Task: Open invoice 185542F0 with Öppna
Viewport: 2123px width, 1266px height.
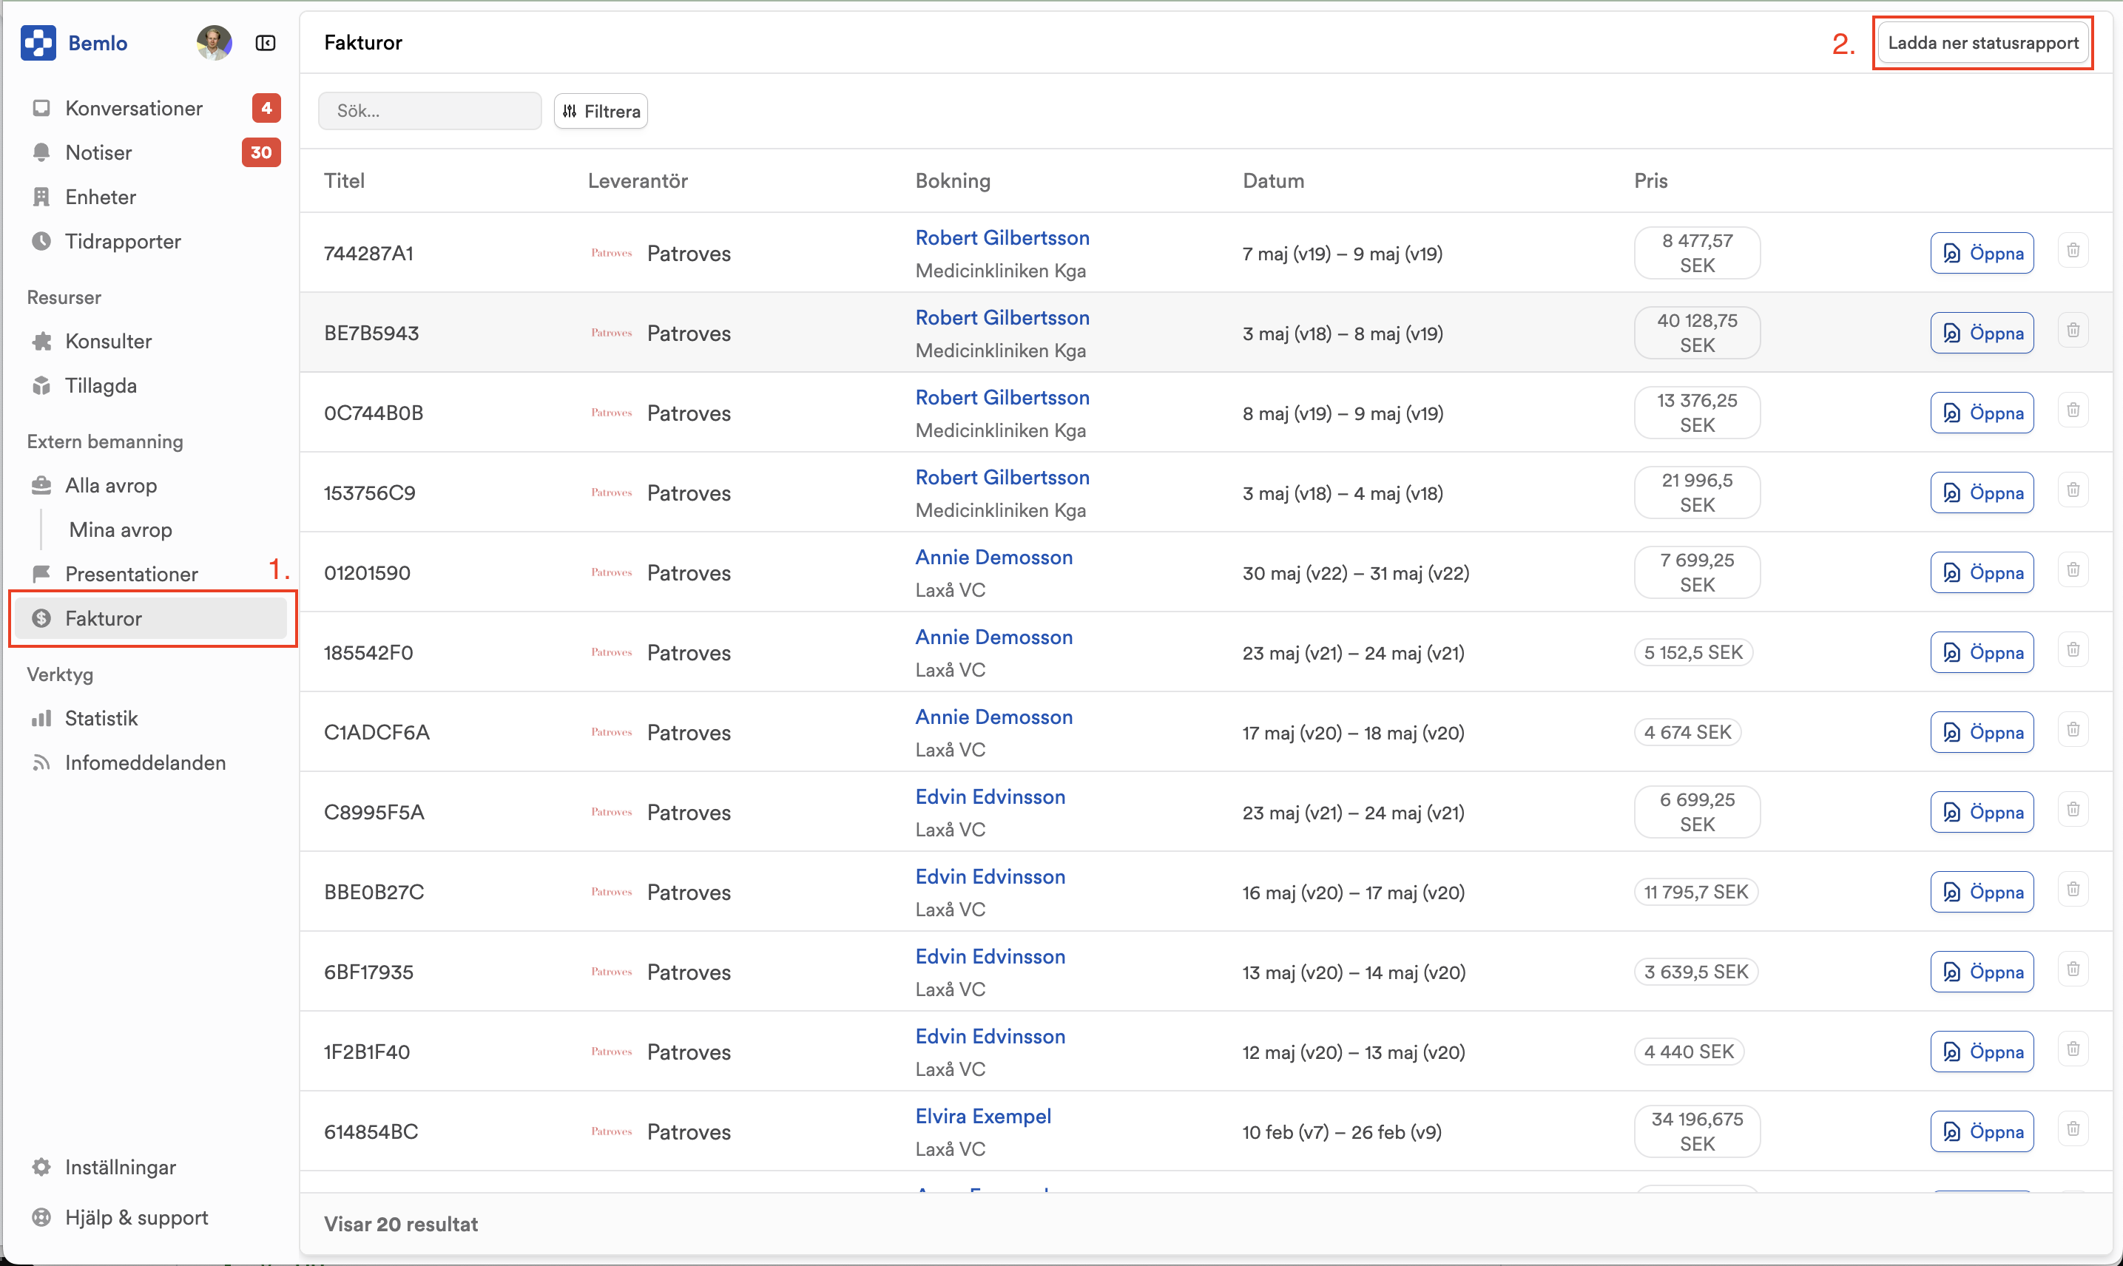Action: 1982,653
